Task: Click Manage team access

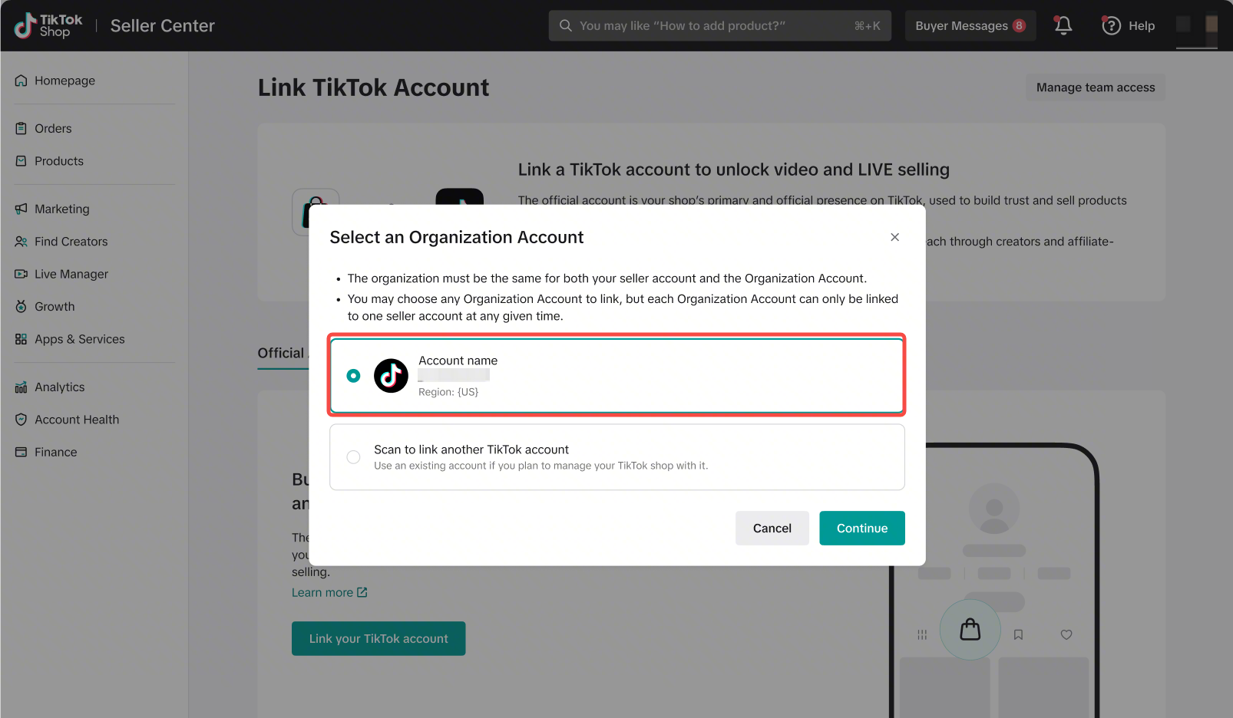Action: (x=1096, y=87)
